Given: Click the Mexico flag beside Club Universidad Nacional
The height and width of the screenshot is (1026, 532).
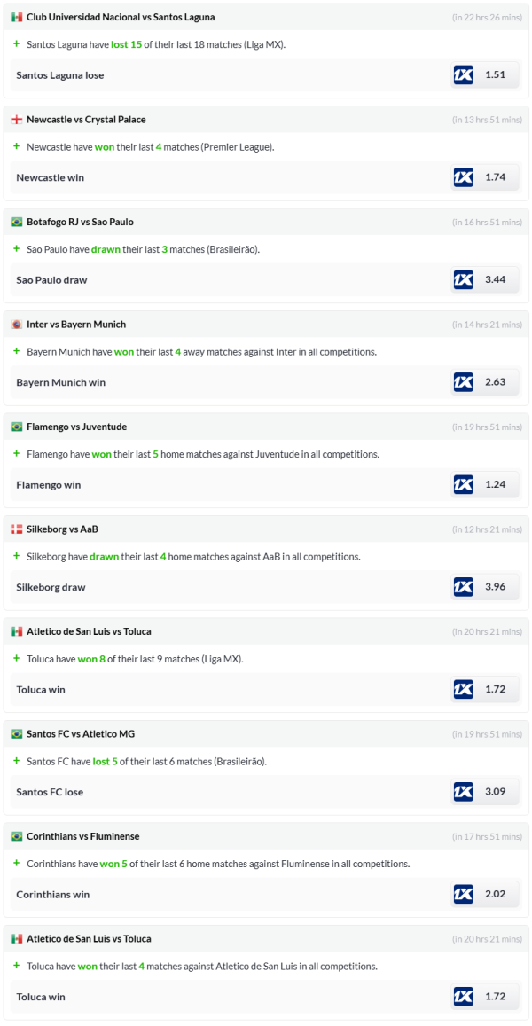Looking at the screenshot, I should pos(16,17).
